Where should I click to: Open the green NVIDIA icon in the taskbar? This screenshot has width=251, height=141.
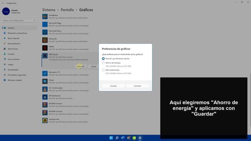(134, 138)
